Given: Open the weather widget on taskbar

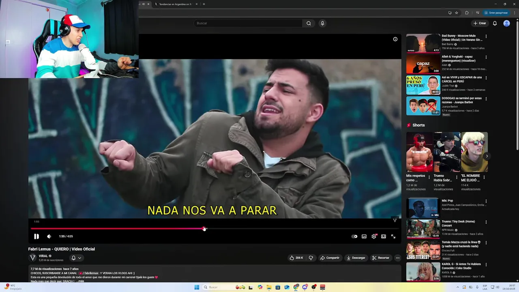Looking at the screenshot, I should click(x=12, y=287).
